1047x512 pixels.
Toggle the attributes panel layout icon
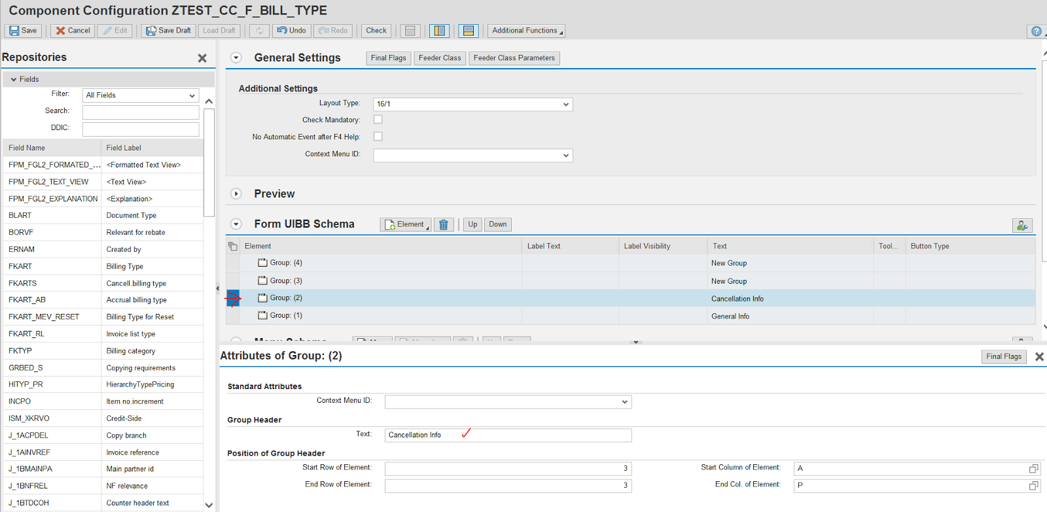[468, 31]
